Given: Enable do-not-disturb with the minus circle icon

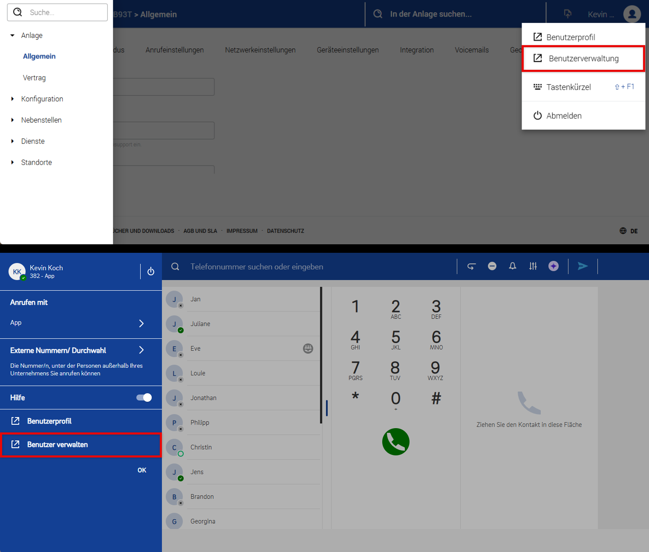Looking at the screenshot, I should 492,266.
